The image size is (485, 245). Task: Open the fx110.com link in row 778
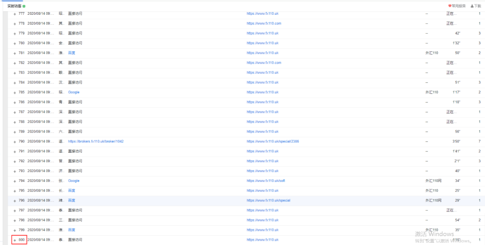264,23
